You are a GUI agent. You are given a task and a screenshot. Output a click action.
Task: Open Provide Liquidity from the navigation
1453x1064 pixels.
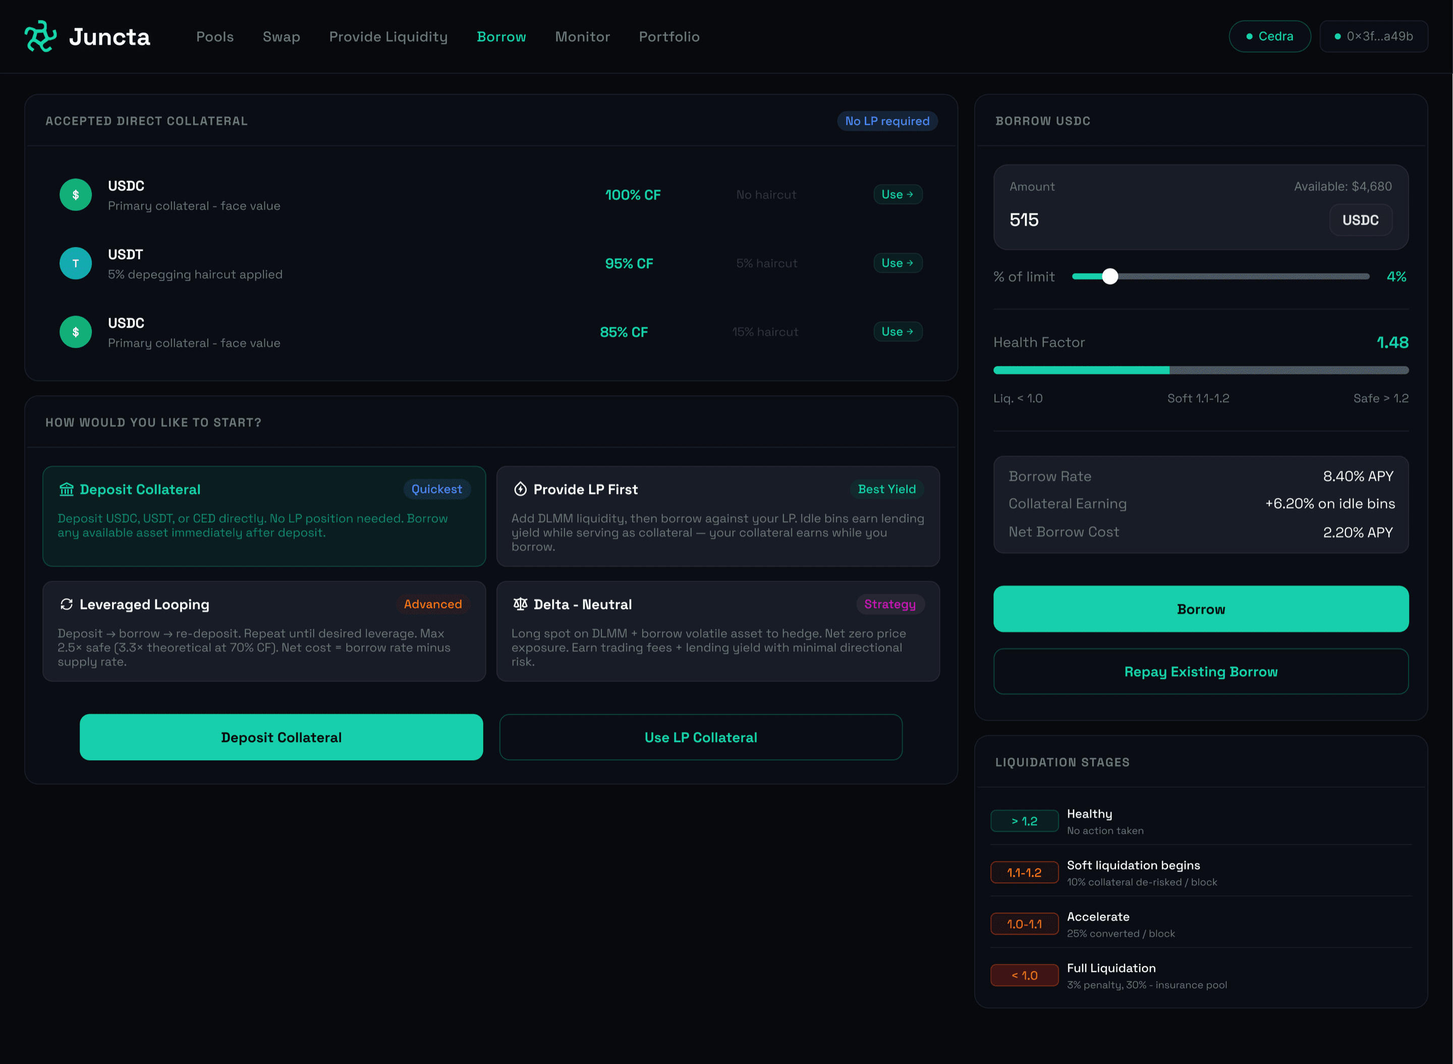[x=388, y=37]
